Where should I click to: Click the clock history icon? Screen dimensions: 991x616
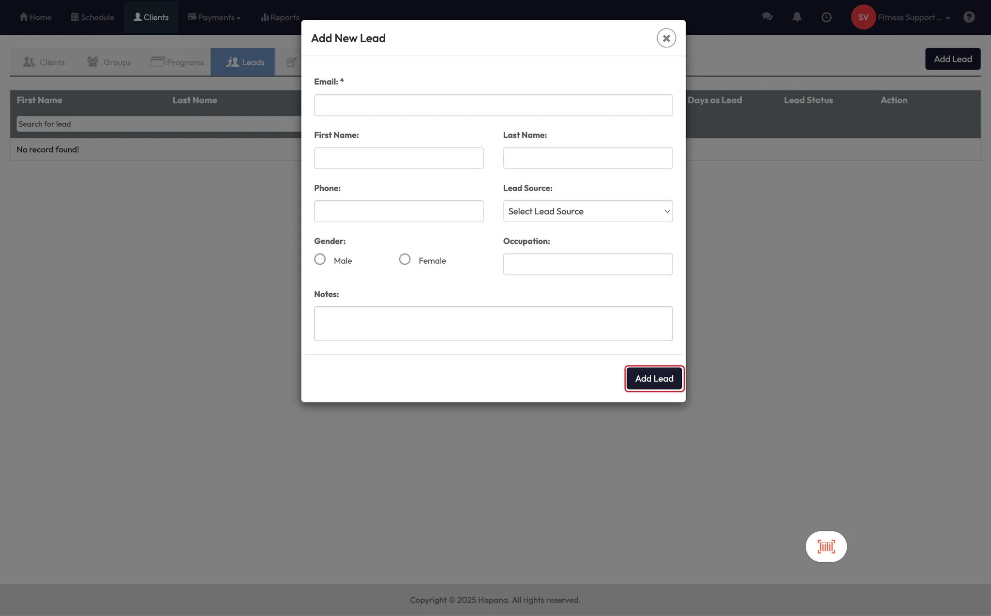point(826,17)
